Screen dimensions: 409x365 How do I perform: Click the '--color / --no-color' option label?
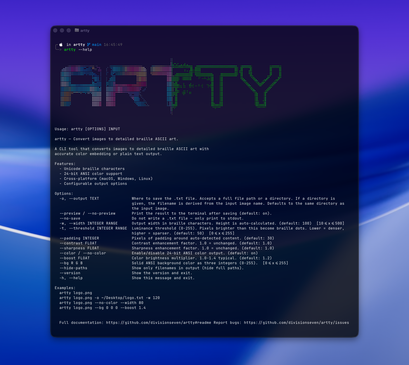click(83, 253)
